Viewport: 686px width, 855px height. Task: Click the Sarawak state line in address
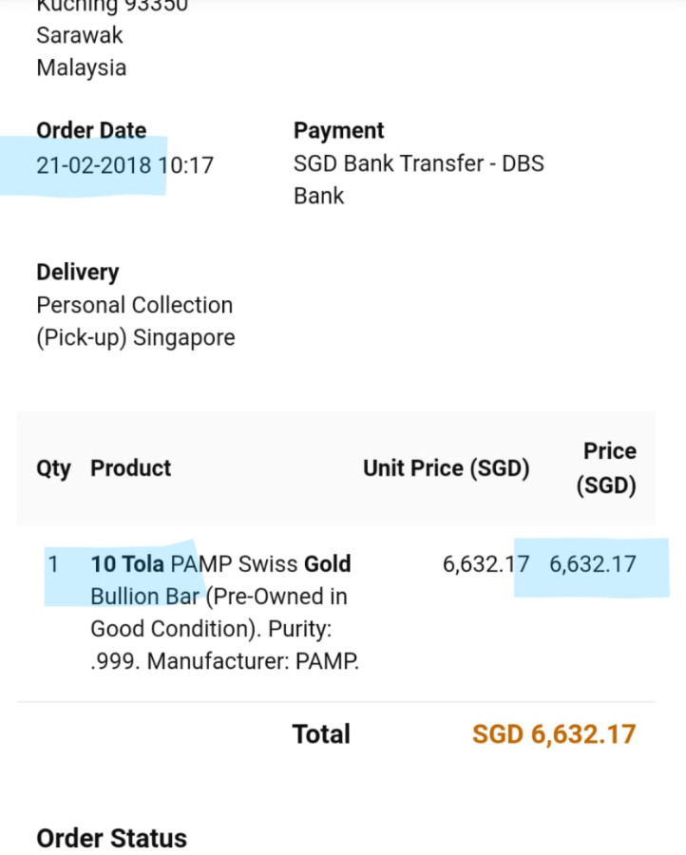pos(80,36)
